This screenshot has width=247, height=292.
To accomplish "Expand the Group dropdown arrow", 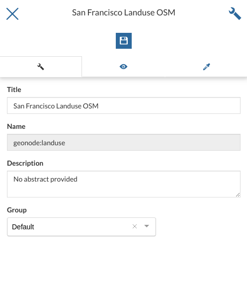I will coord(147,226).
